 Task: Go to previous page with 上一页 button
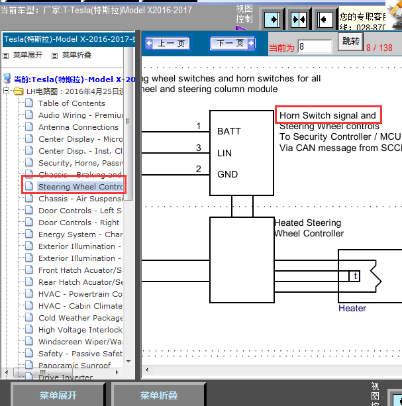(168, 43)
